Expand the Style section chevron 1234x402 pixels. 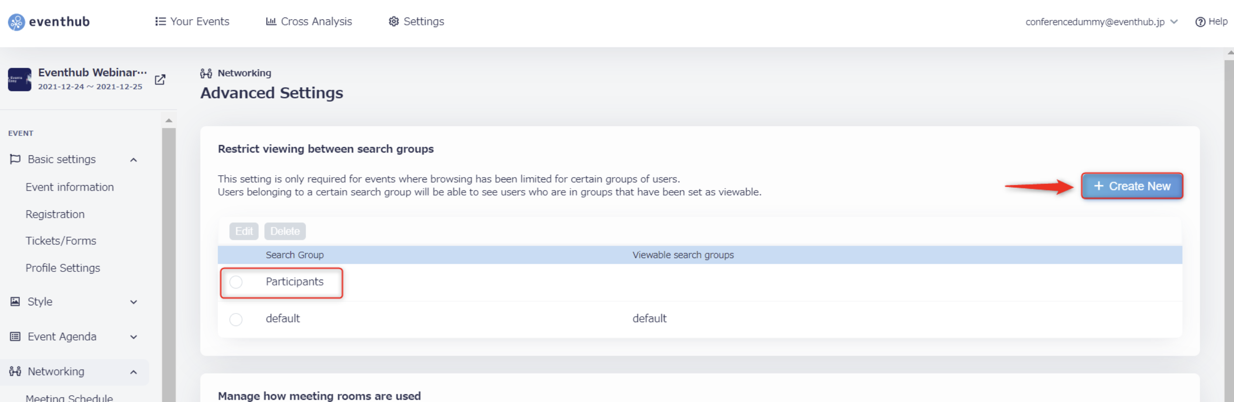(134, 302)
